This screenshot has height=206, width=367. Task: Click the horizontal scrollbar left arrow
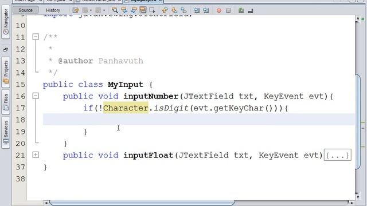(46, 203)
